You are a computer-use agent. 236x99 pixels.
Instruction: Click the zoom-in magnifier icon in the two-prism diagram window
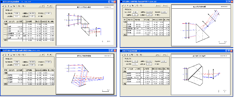pyautogui.click(x=19, y=6)
